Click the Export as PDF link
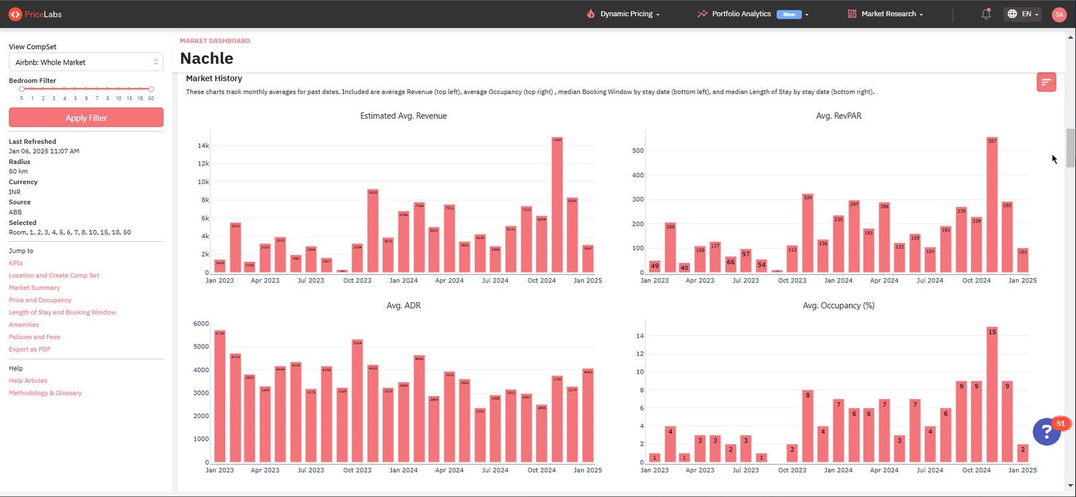This screenshot has height=497, width=1076. 30,349
